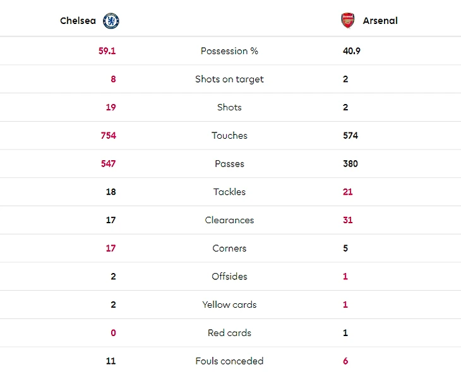The width and height of the screenshot is (461, 372).
Task: Click the Shots on target label
Action: point(229,79)
